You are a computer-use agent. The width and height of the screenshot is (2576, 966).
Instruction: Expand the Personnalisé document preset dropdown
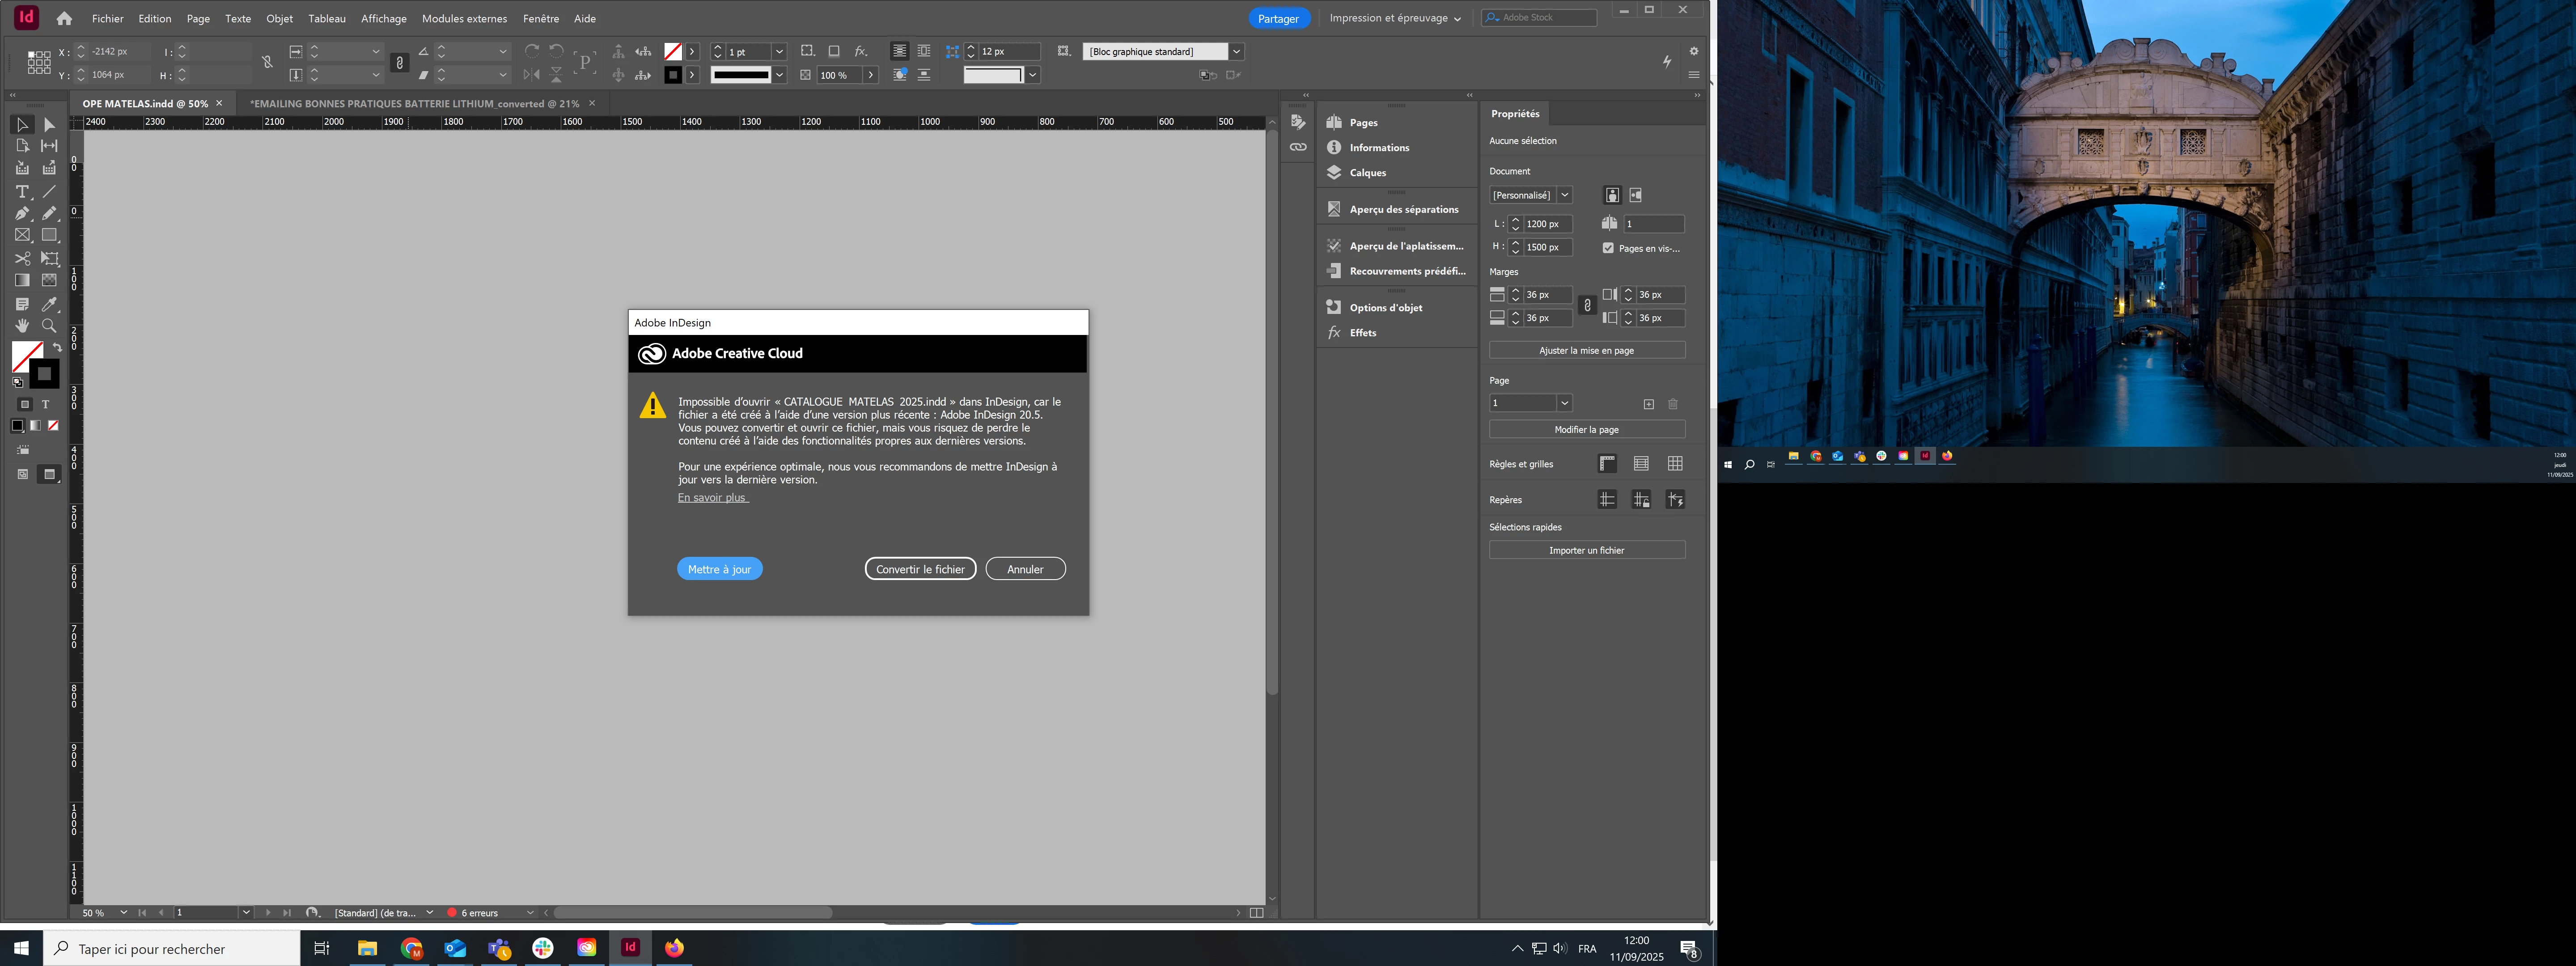click(x=1565, y=195)
